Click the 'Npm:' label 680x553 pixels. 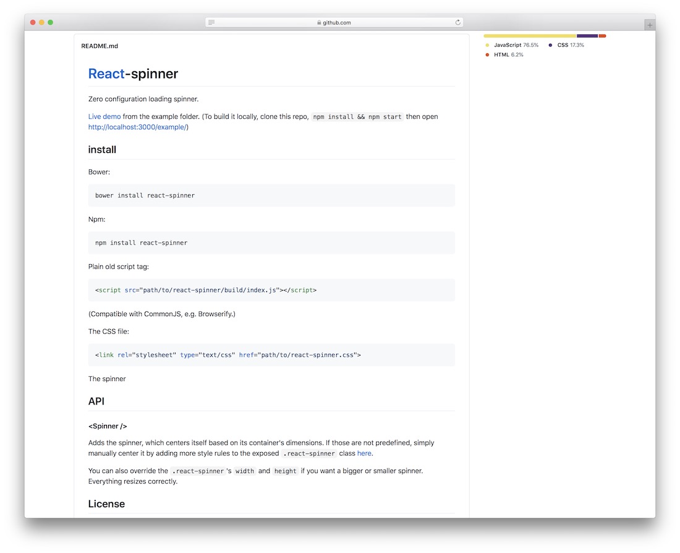(96, 219)
